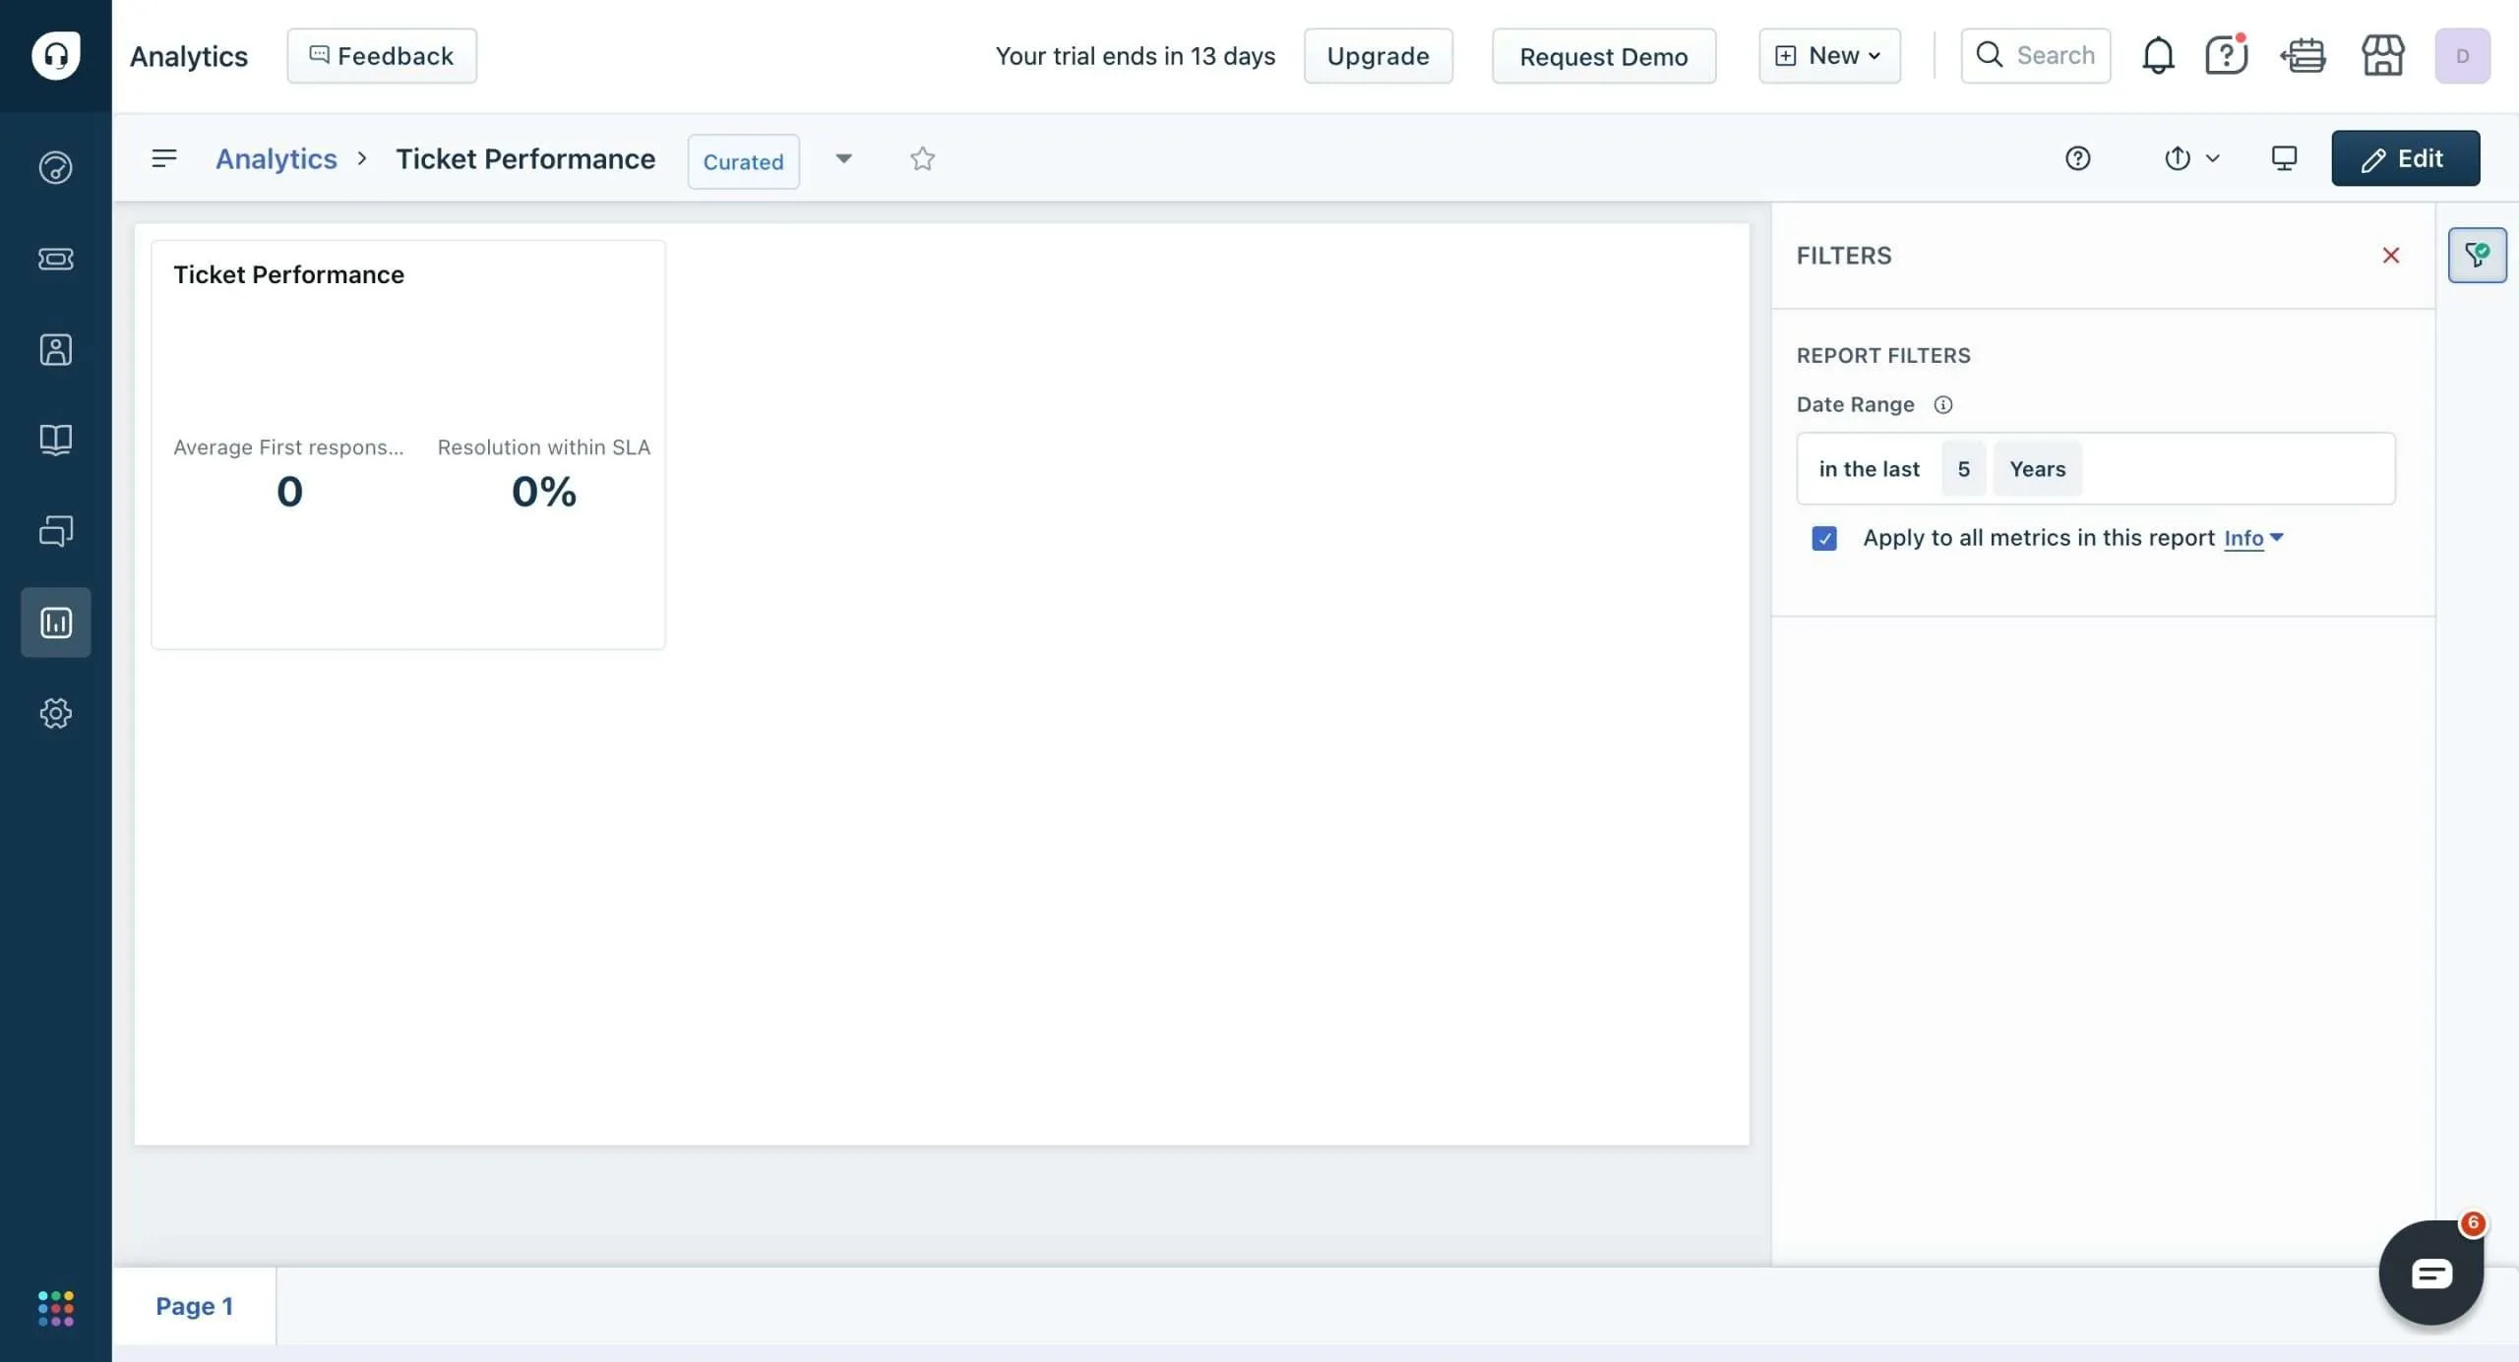
Task: Click the Edit report button
Action: 2405,158
